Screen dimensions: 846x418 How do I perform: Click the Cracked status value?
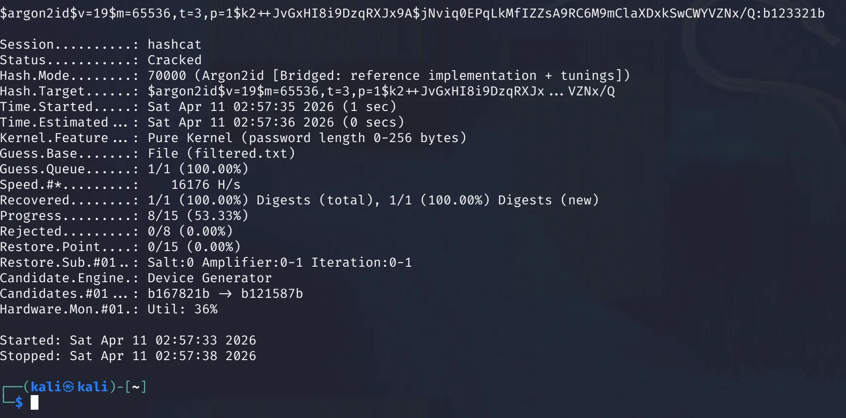click(x=174, y=60)
